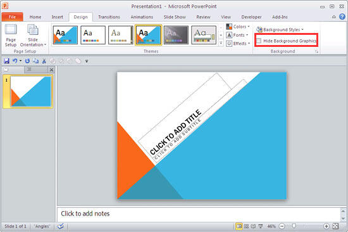
Task: Switch to the Add-Ins tab
Action: click(x=280, y=17)
